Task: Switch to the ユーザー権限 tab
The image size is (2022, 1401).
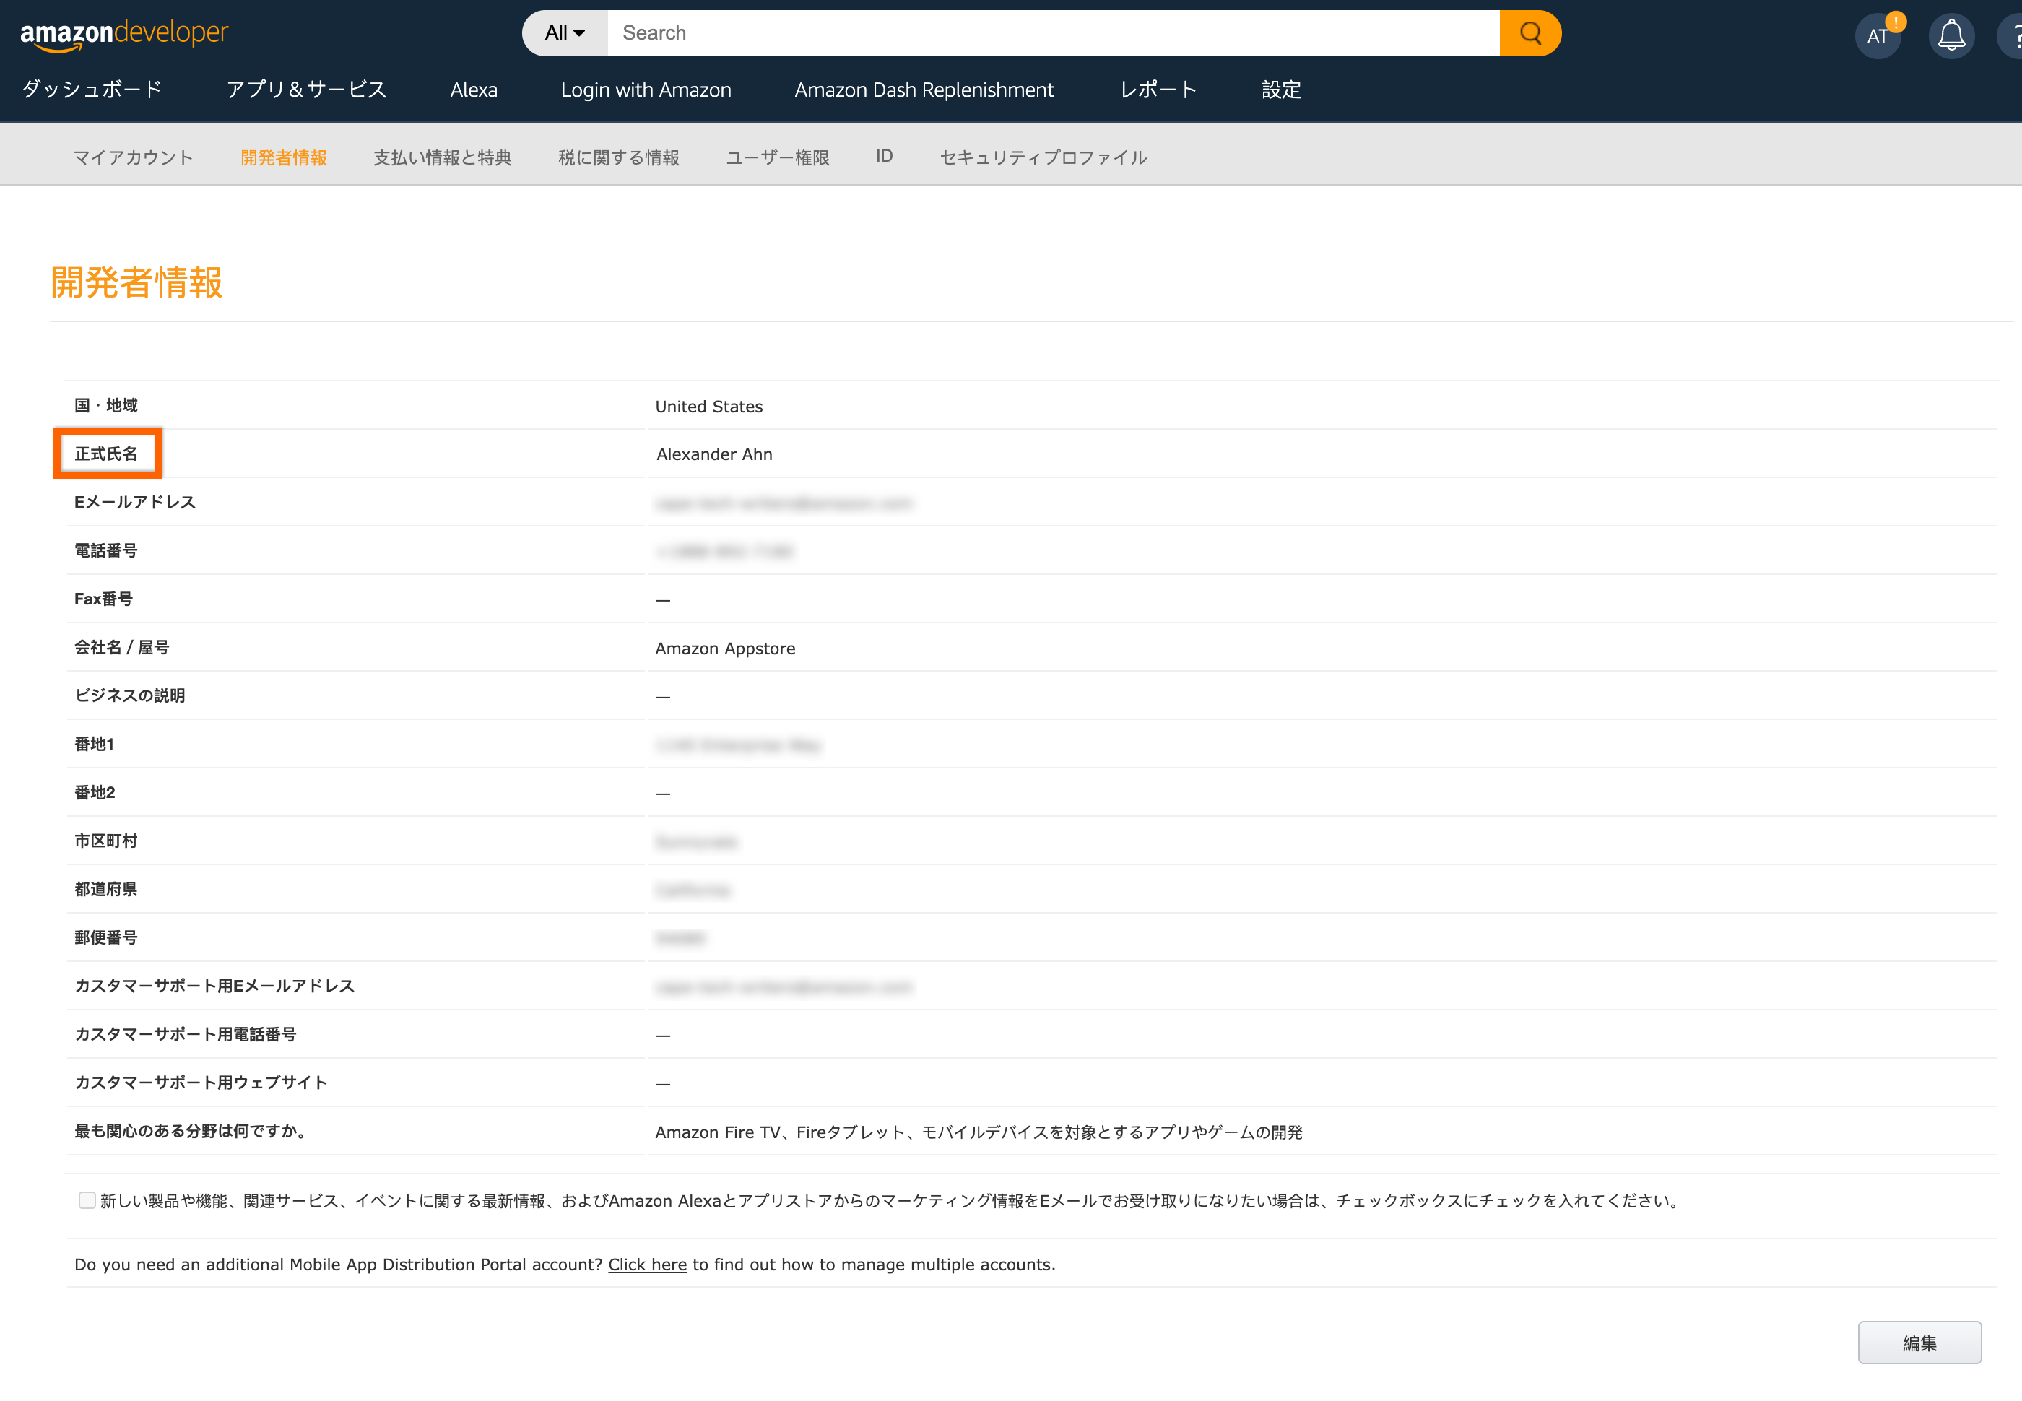Action: pos(777,157)
